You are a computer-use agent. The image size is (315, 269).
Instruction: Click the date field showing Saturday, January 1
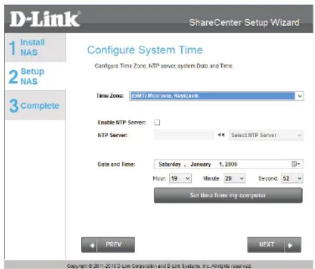tap(228, 164)
